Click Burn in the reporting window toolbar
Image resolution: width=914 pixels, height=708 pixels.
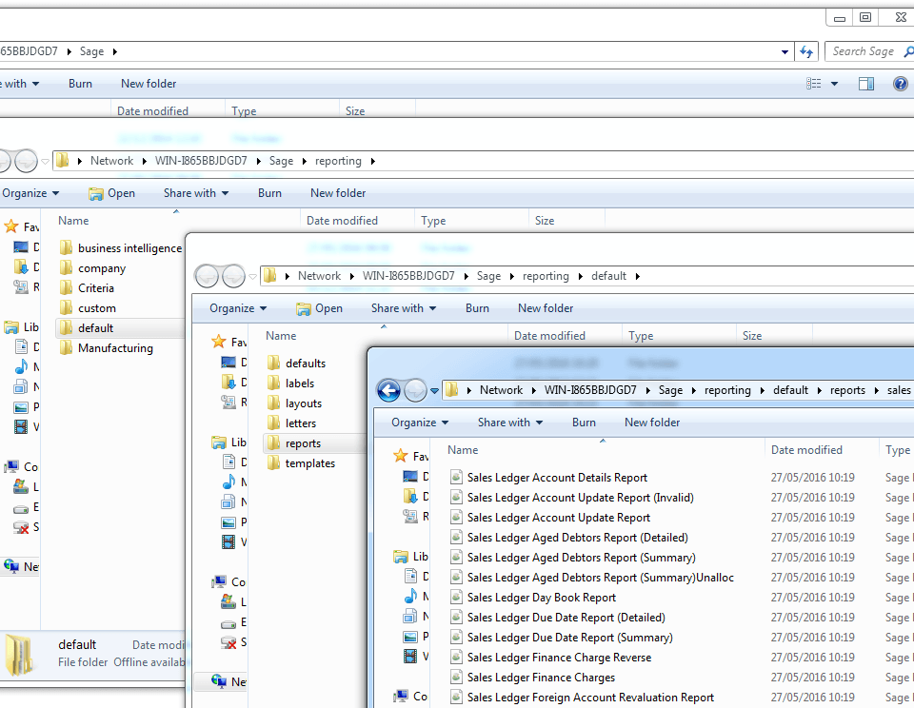269,193
